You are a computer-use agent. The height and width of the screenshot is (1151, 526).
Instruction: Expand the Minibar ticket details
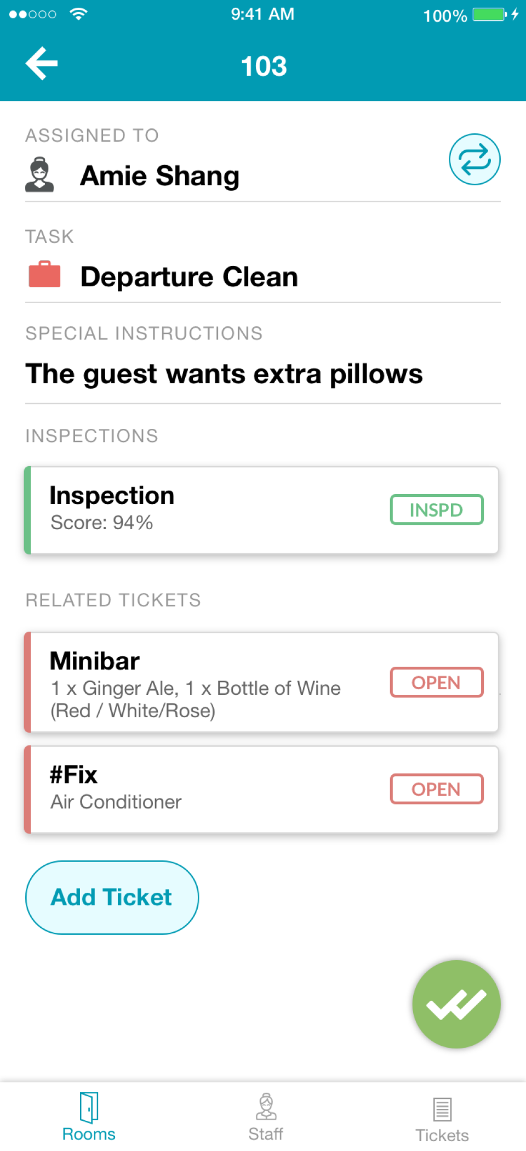tap(208, 683)
